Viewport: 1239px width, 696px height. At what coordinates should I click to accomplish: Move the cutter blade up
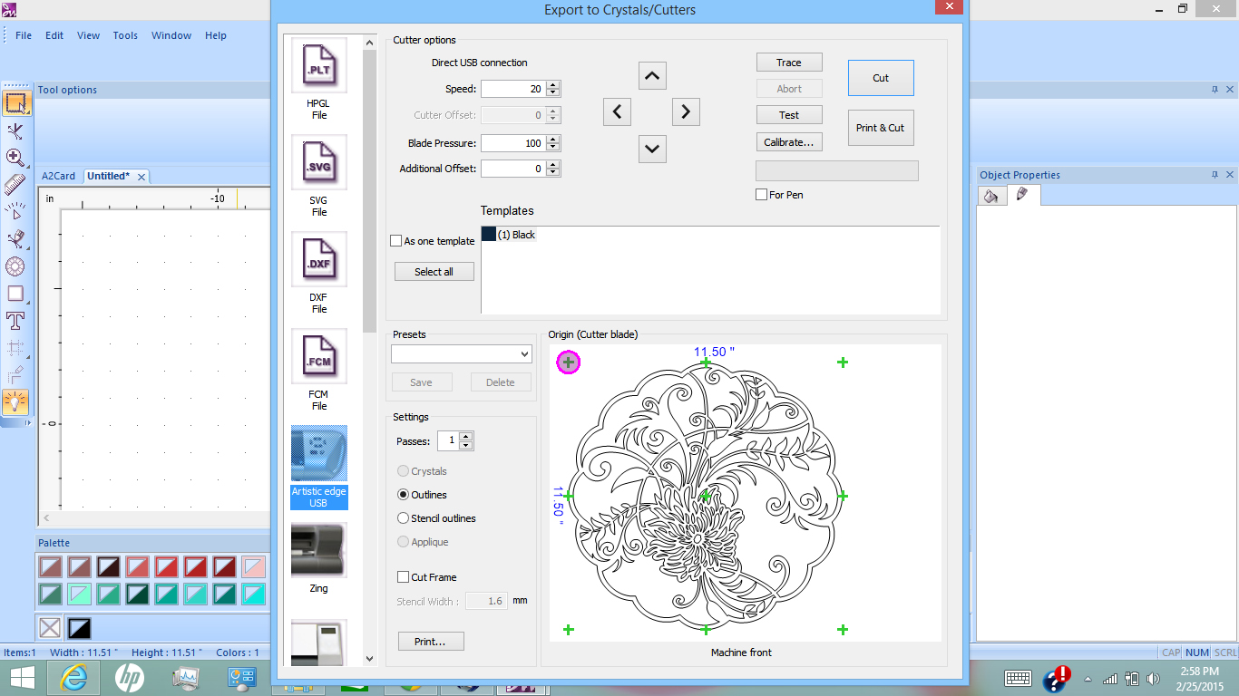click(652, 76)
